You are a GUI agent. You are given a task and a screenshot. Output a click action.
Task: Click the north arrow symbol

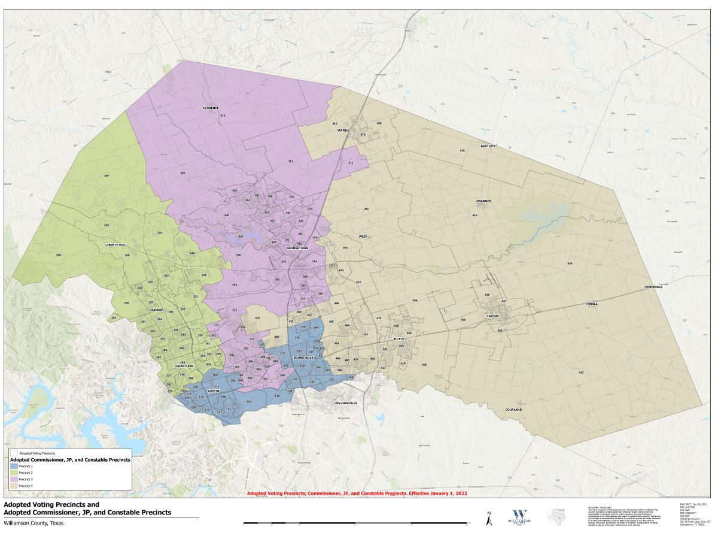[489, 519]
